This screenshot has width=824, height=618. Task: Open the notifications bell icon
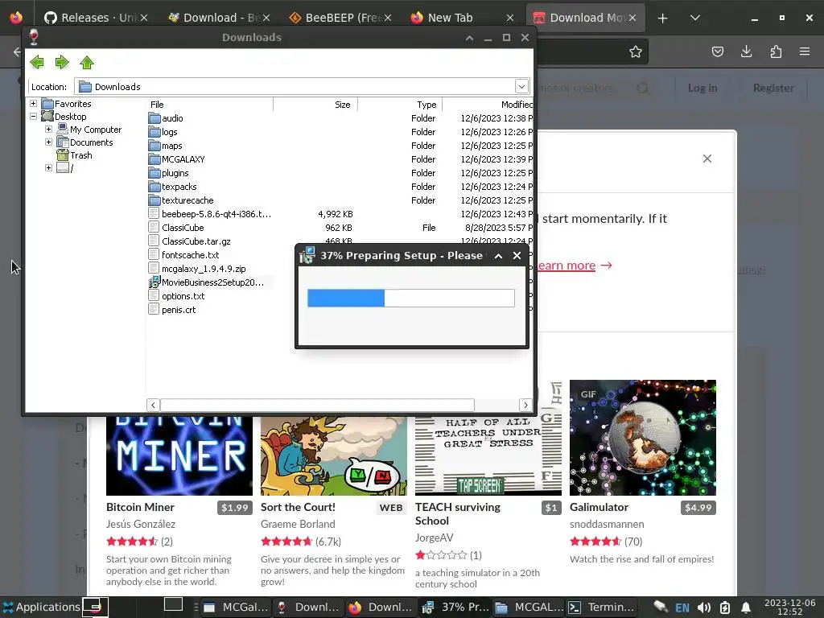click(x=746, y=608)
